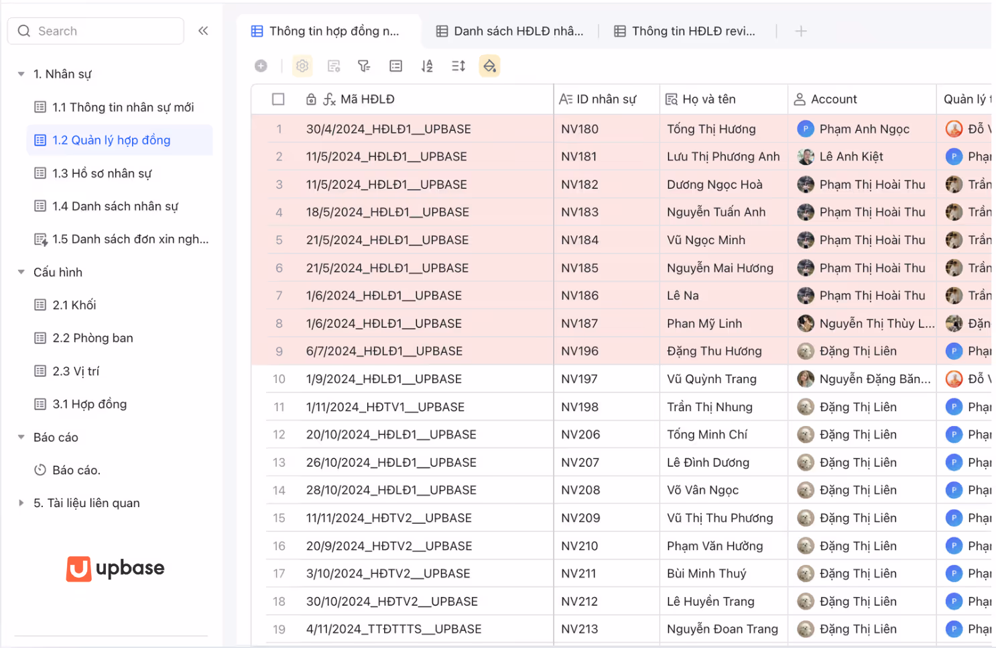Click the plus icon to add a view tab
This screenshot has width=996, height=648.
click(801, 31)
